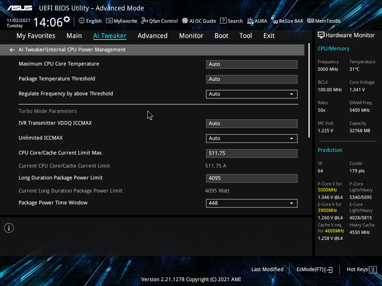The width and height of the screenshot is (382, 286).
Task: Edit Long Duration Package Power Limit value
Action: pos(252,178)
